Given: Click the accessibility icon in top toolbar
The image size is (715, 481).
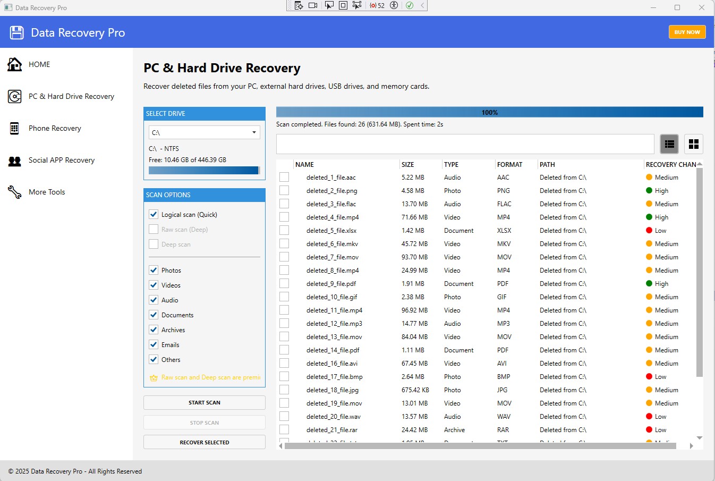Looking at the screenshot, I should [x=394, y=5].
